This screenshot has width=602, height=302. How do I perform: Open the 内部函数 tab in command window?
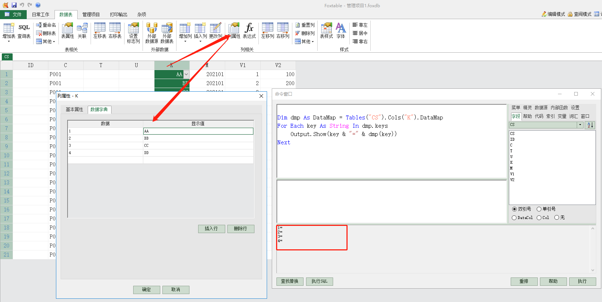coord(559,108)
